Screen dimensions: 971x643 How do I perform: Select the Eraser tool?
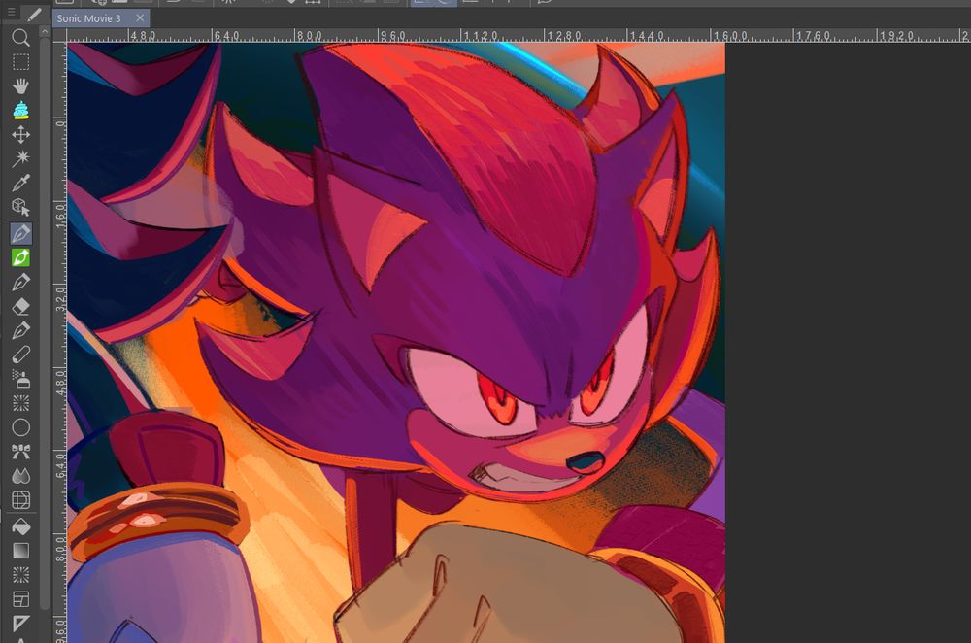coord(20,306)
